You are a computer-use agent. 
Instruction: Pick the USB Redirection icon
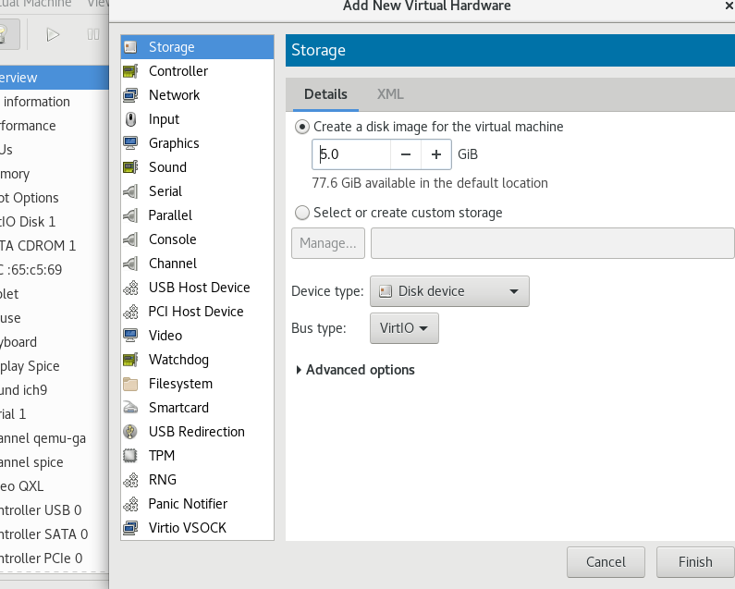[130, 432]
